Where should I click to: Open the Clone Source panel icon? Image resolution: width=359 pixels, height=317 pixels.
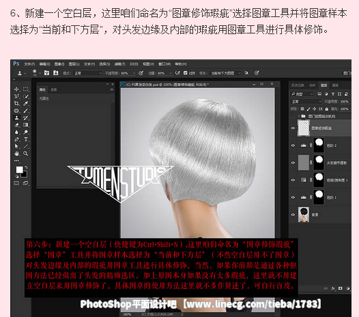56,73
